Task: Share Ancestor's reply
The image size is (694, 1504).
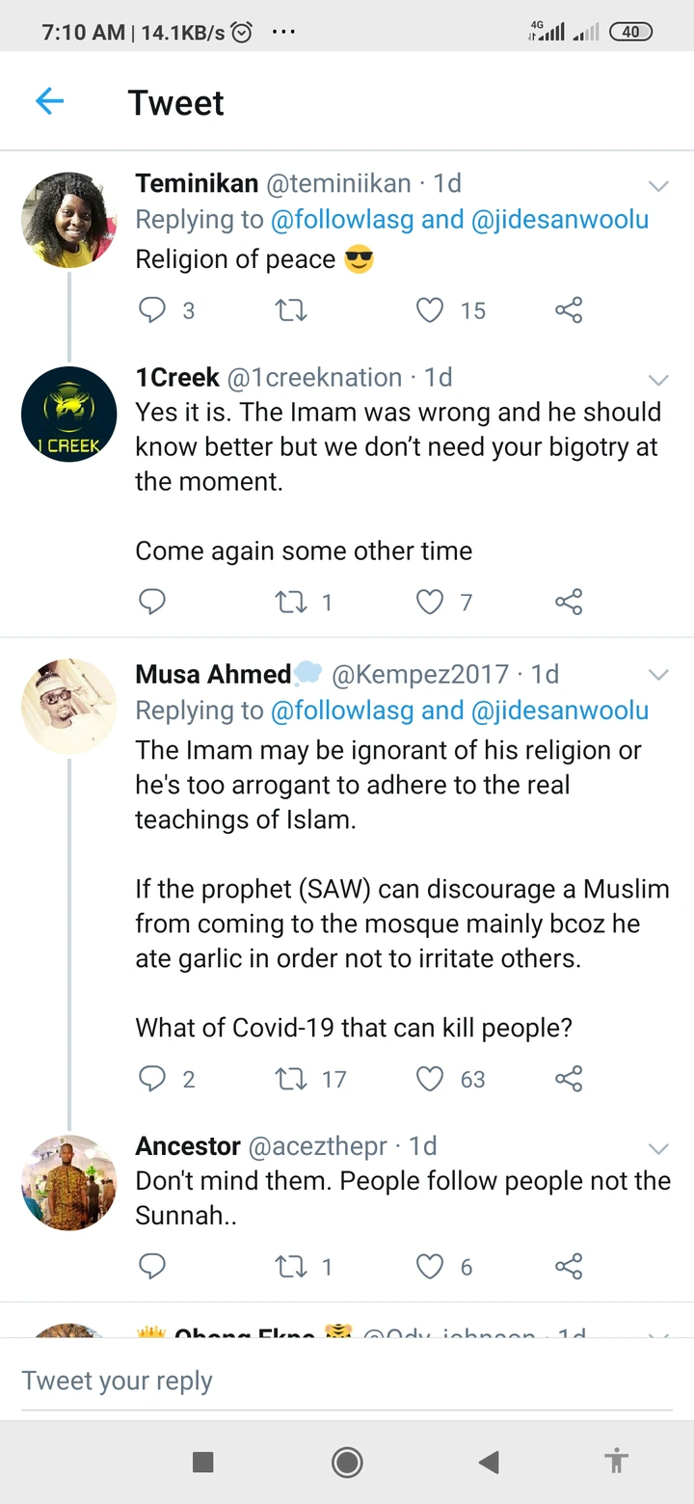Action: (x=569, y=1267)
